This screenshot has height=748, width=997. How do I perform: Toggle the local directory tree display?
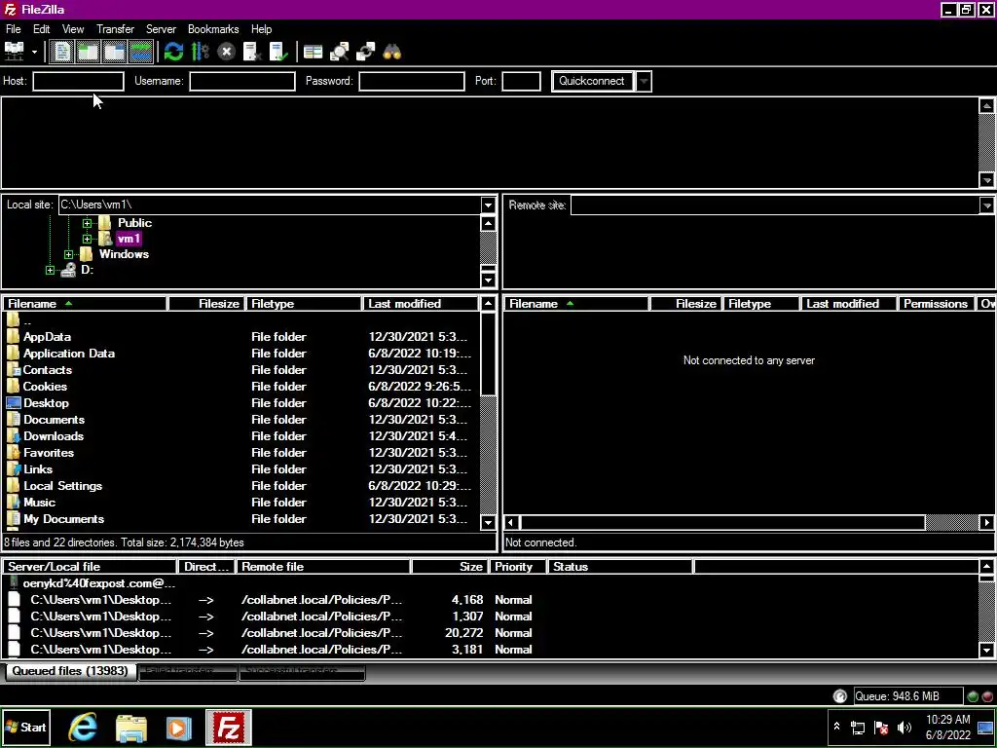(x=89, y=52)
